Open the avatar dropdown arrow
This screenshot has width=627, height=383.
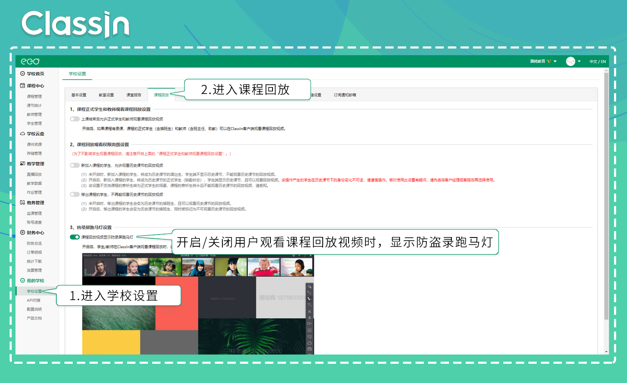click(x=579, y=61)
